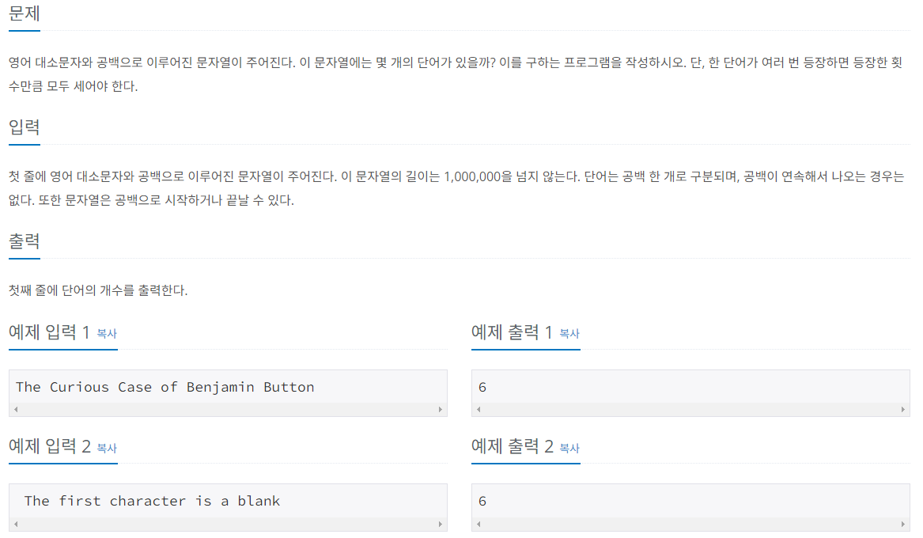Copy sample output 2 via 복사 link
923x538 pixels.
tap(569, 448)
